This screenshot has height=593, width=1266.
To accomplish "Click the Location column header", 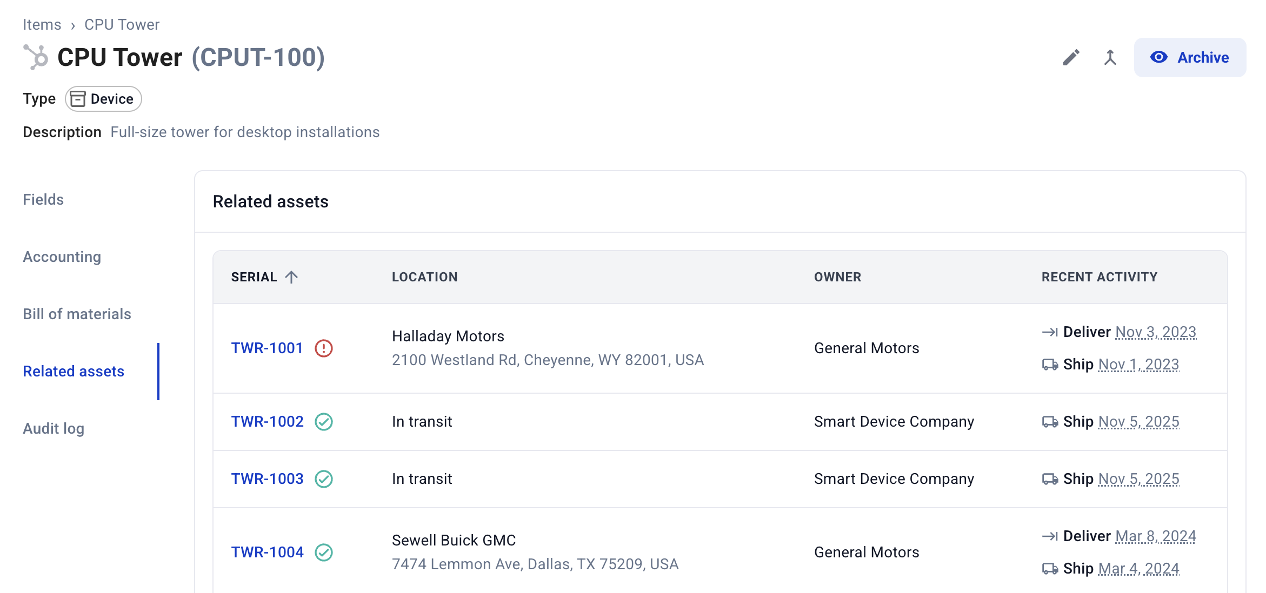I will (x=424, y=277).
